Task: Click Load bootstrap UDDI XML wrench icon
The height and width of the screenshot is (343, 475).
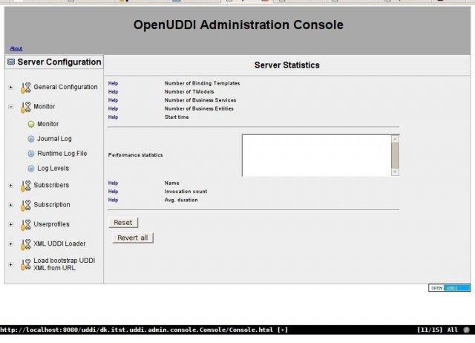Action: point(26,264)
